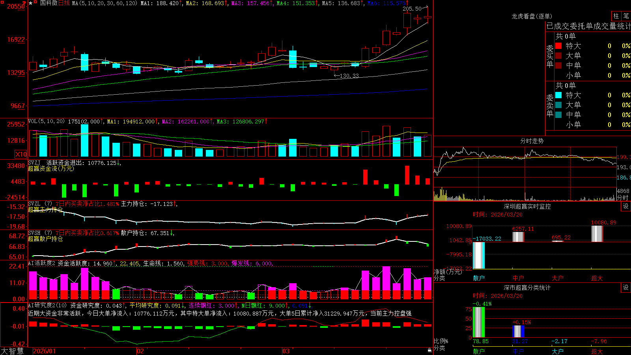Click the star favorite icon beside 国科微
The image size is (631, 355).
(x=30, y=3)
